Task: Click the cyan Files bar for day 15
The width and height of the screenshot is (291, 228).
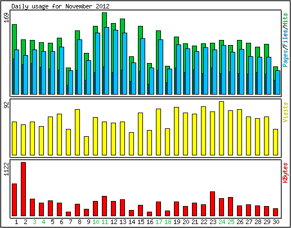Action: pos(143,66)
